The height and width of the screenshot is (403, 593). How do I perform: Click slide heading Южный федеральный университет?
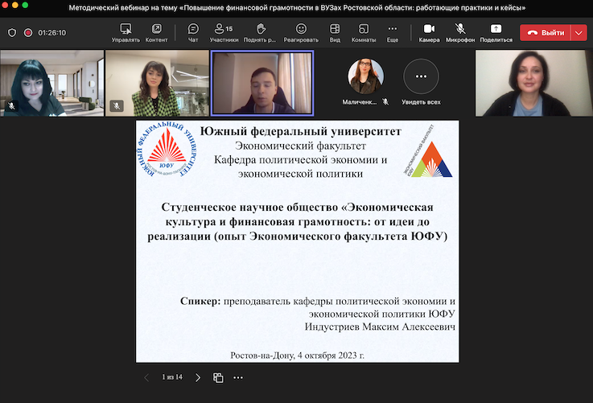pyautogui.click(x=301, y=131)
